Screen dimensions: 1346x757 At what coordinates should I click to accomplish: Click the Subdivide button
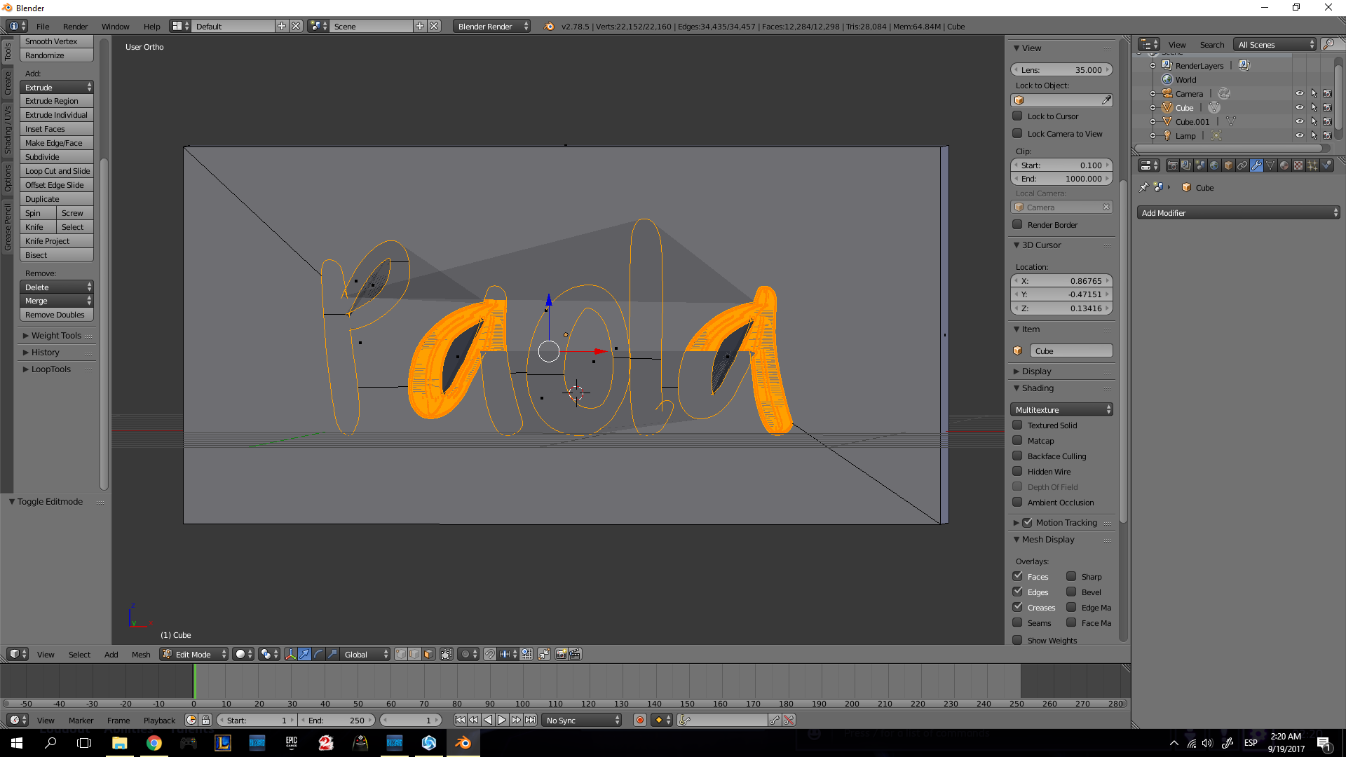pyautogui.click(x=57, y=157)
